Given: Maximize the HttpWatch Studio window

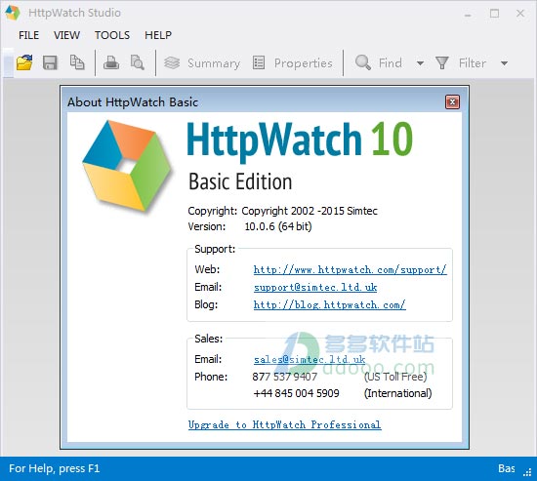Looking at the screenshot, I should [494, 14].
